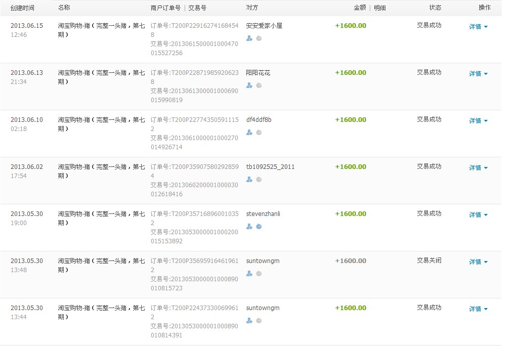Click the 金额 column header

(359, 8)
